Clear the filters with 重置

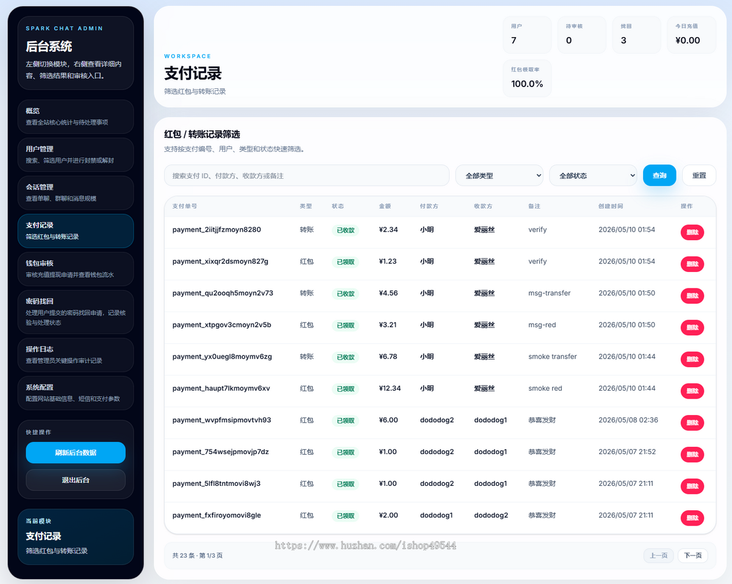[x=699, y=176]
